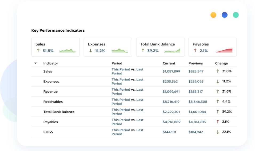Open the Sales current value $1,087,899
Image resolution: width=255 pixels, height=151 pixels.
(171, 72)
